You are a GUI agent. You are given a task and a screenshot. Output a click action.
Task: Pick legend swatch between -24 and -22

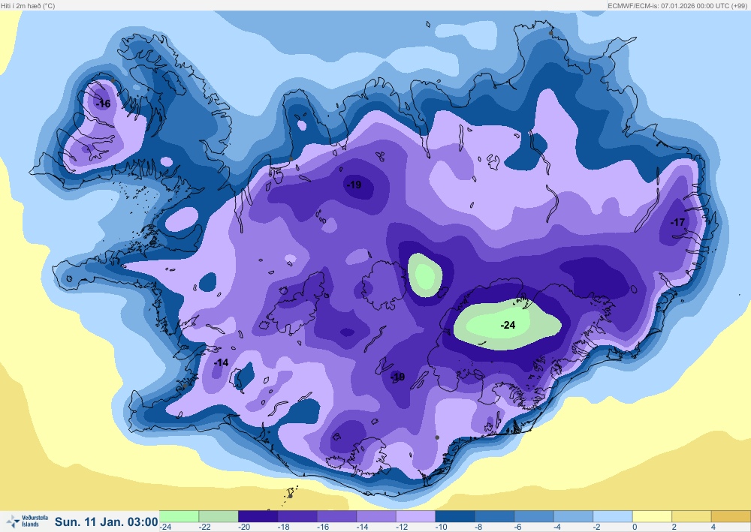(179, 516)
